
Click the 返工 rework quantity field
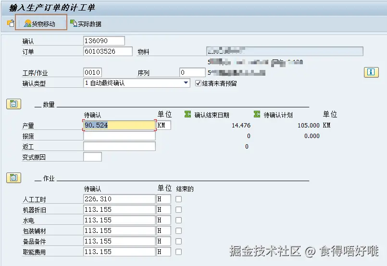pyautogui.click(x=119, y=146)
